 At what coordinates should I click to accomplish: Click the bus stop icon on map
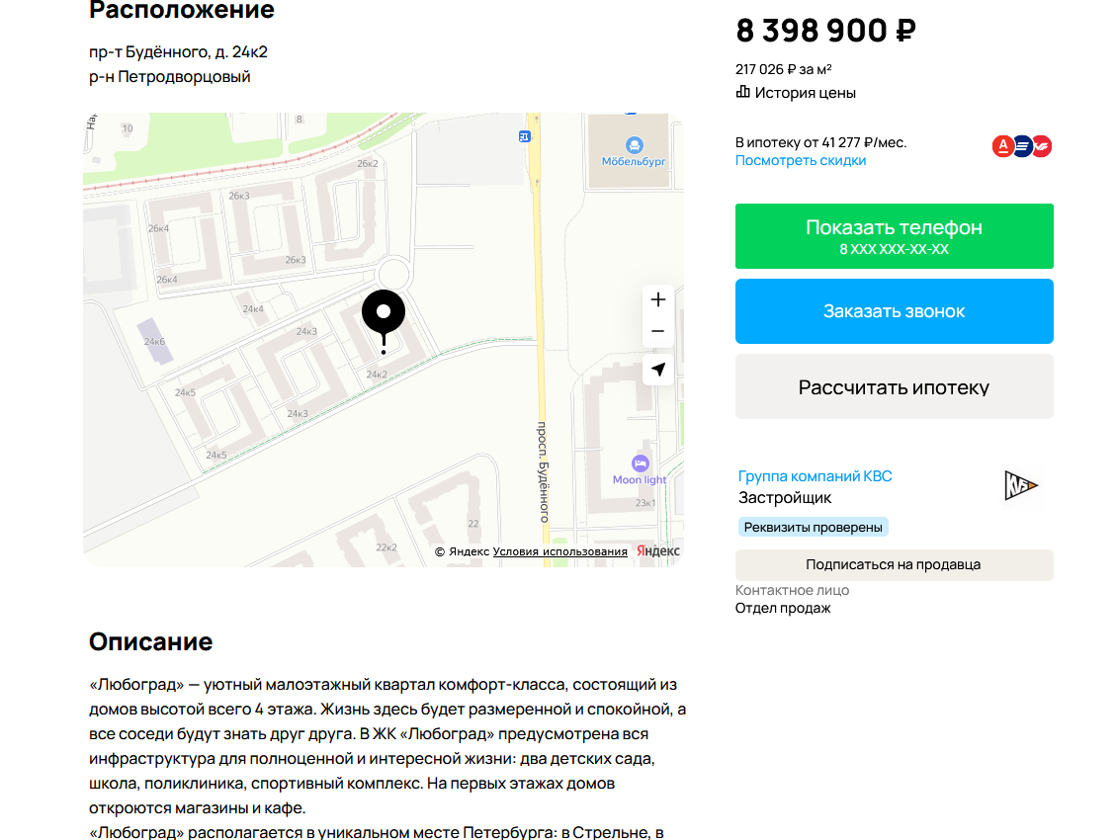[525, 136]
